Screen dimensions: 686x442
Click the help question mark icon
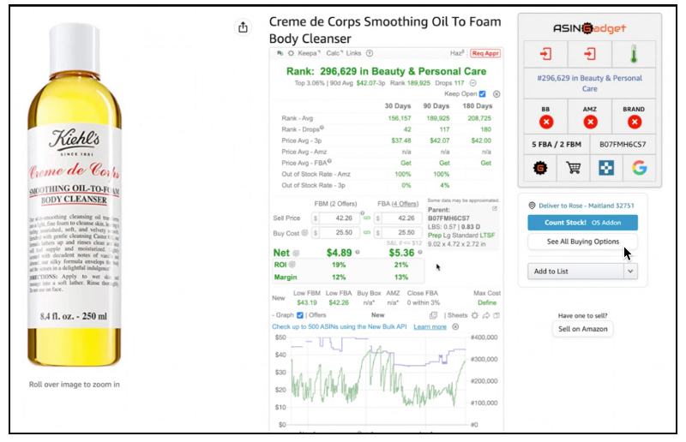click(x=370, y=53)
